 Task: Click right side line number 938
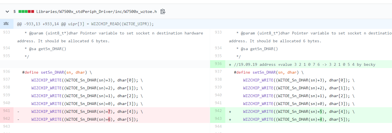pyautogui.click(x=218, y=80)
